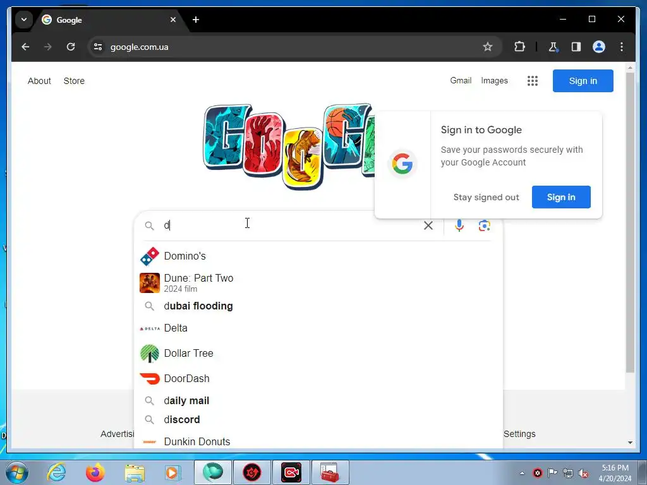
Task: Choose Stay signed out in popup
Action: tap(486, 197)
